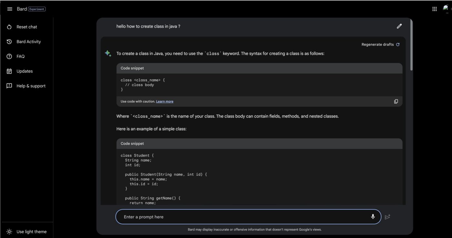Activate the microphone voice input
The width and height of the screenshot is (452, 238).
tap(373, 217)
